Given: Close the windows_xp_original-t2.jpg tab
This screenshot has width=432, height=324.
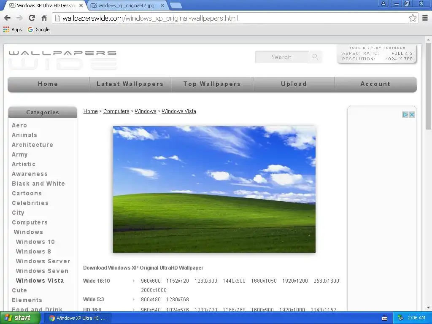Looking at the screenshot, I should click(x=162, y=5).
